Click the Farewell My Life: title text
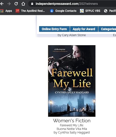 (72, 125)
